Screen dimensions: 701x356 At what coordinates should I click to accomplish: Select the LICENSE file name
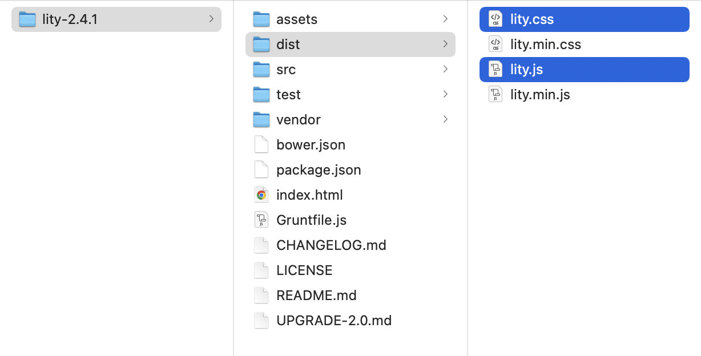pos(304,270)
